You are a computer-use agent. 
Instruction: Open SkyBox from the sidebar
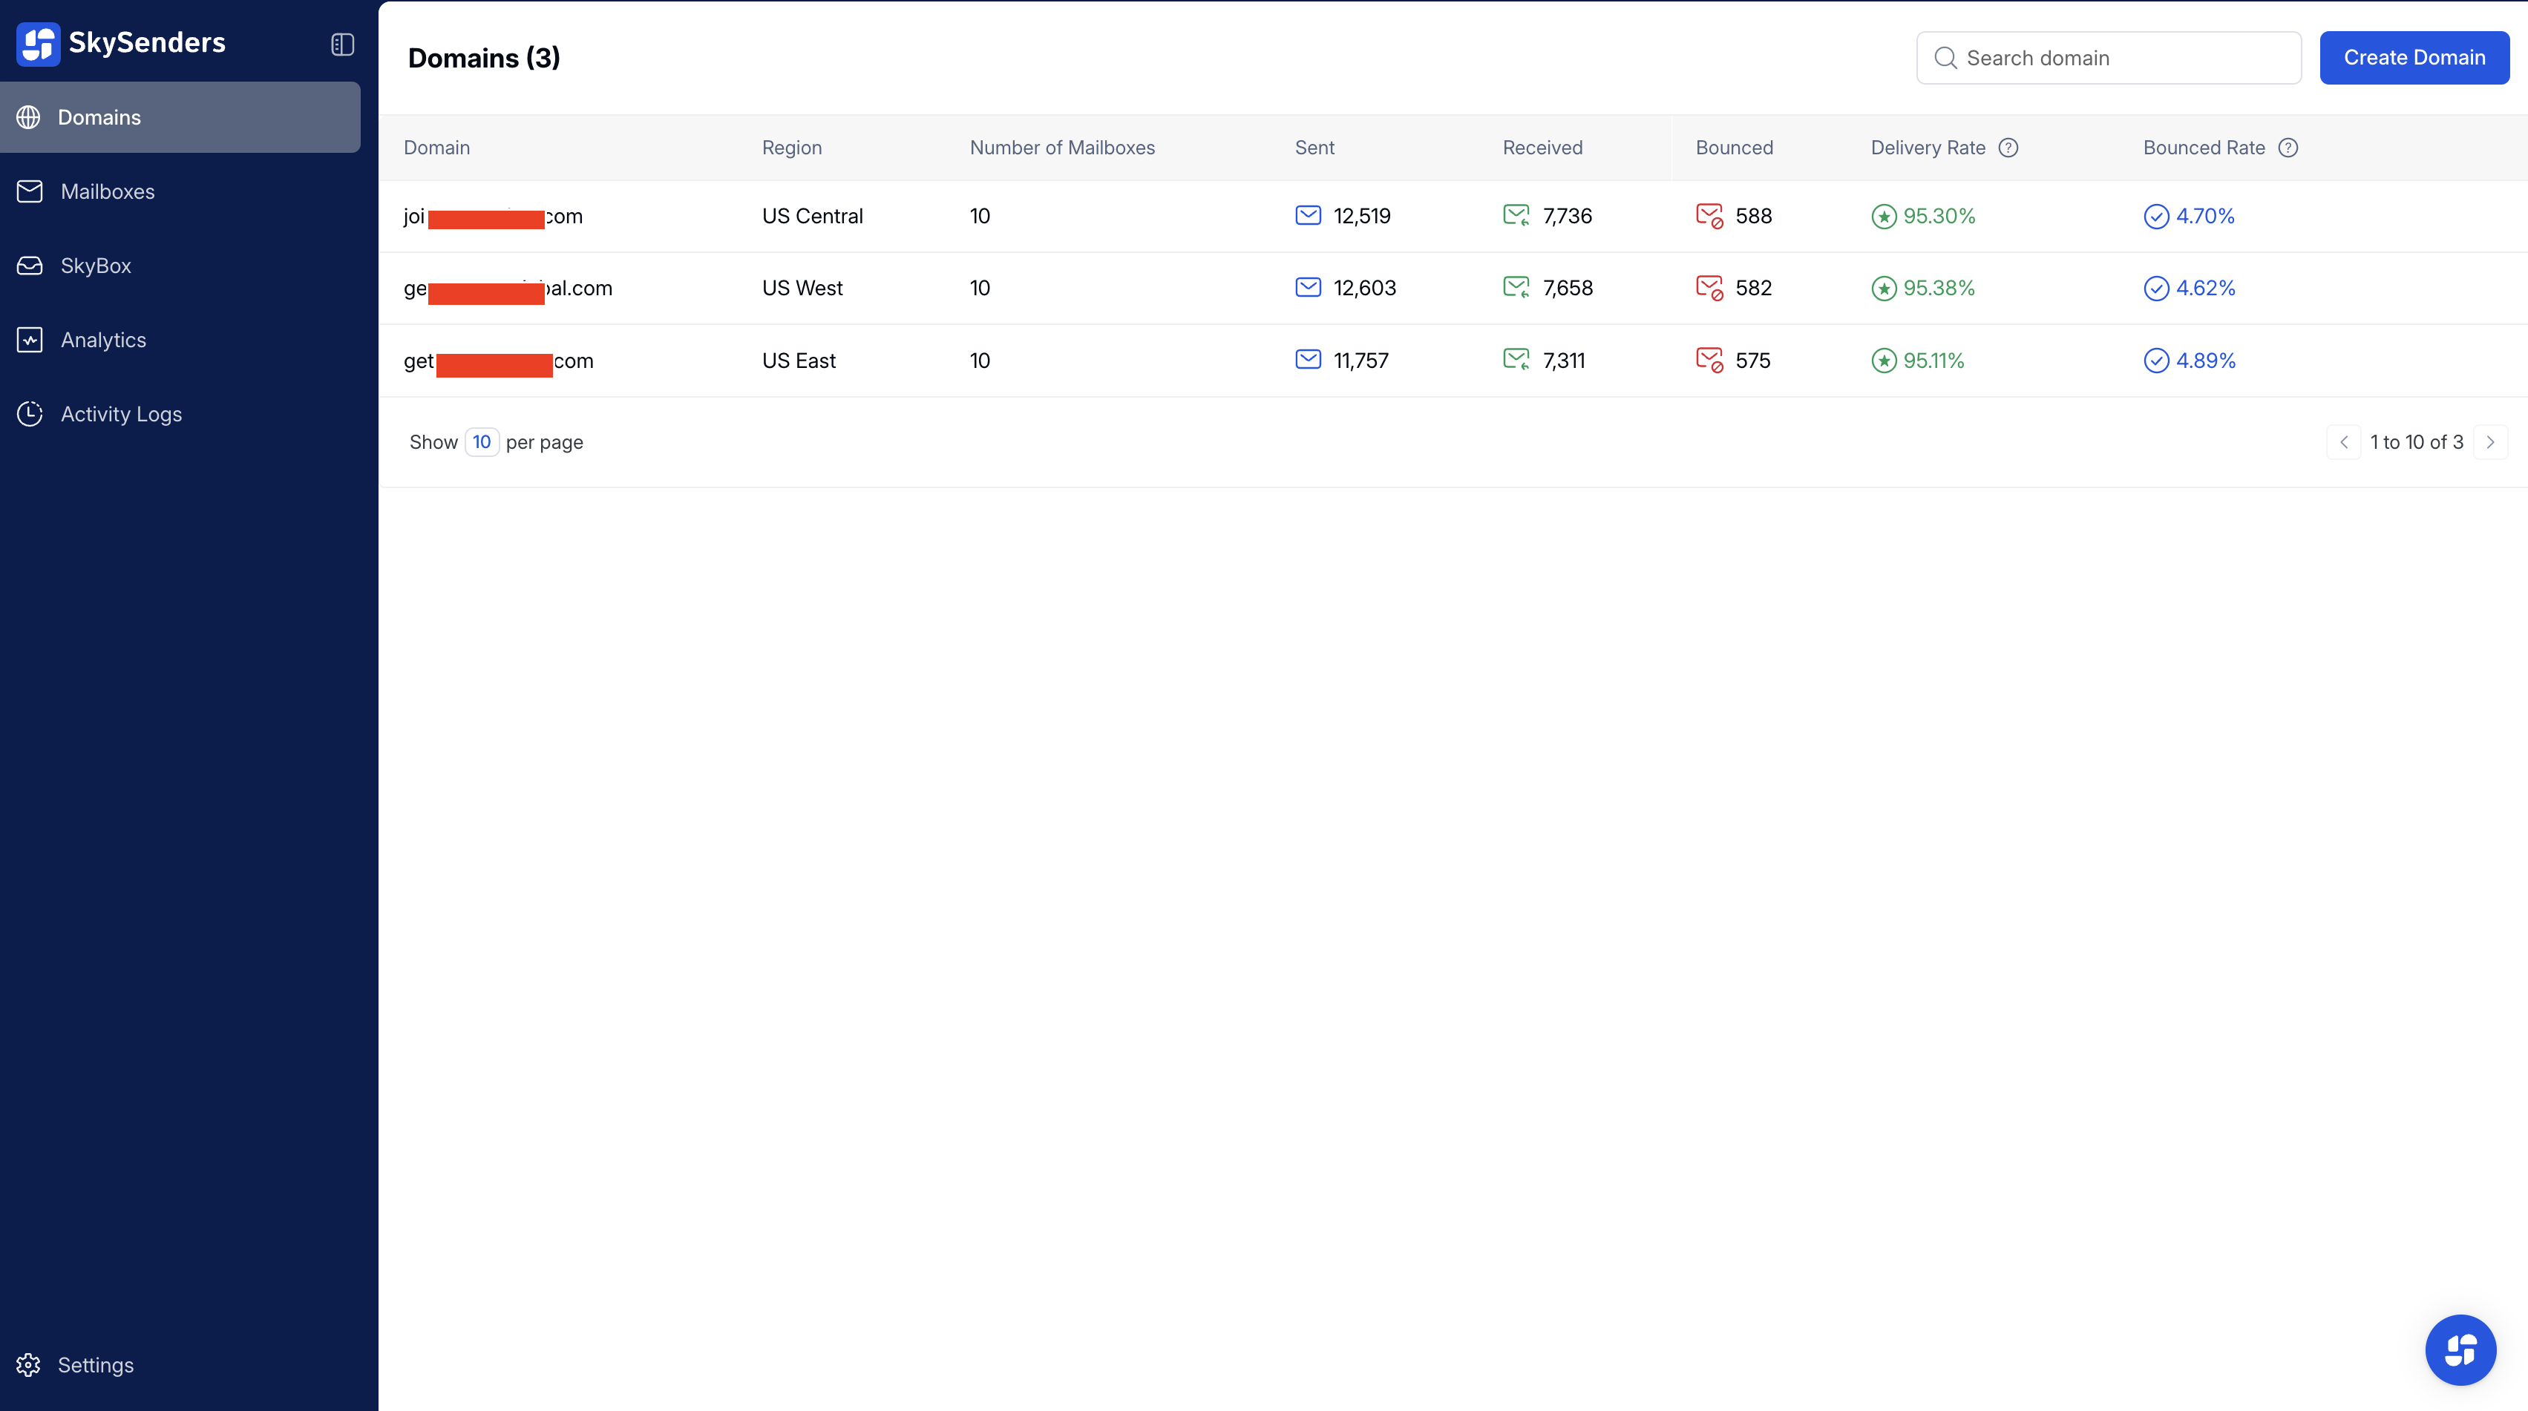pyautogui.click(x=95, y=266)
